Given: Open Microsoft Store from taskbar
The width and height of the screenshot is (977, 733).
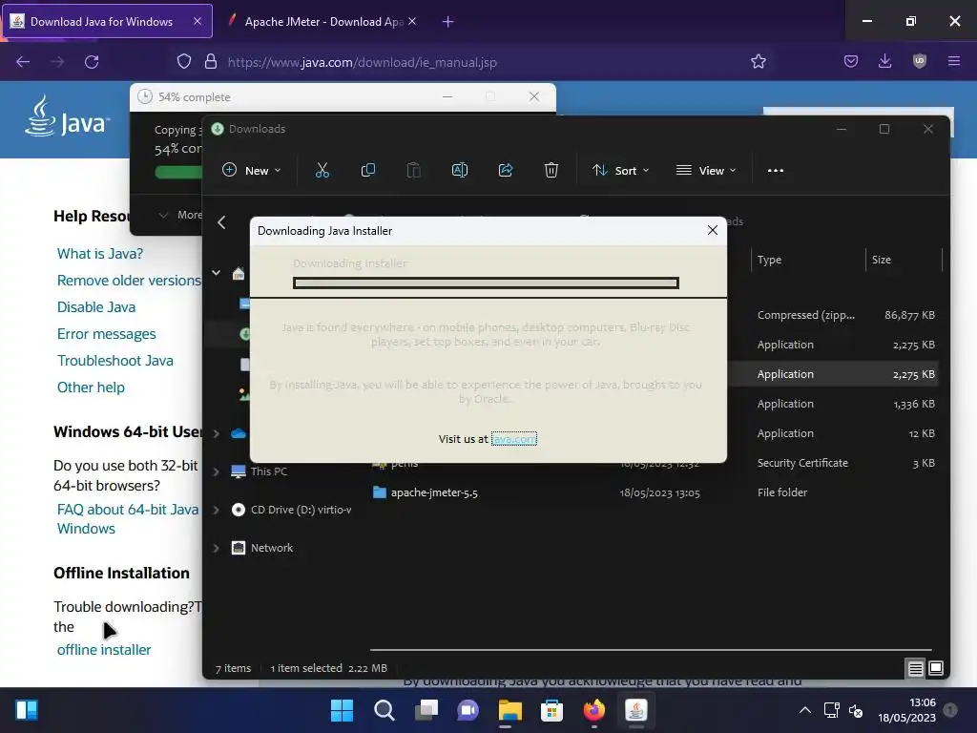Looking at the screenshot, I should tap(551, 710).
